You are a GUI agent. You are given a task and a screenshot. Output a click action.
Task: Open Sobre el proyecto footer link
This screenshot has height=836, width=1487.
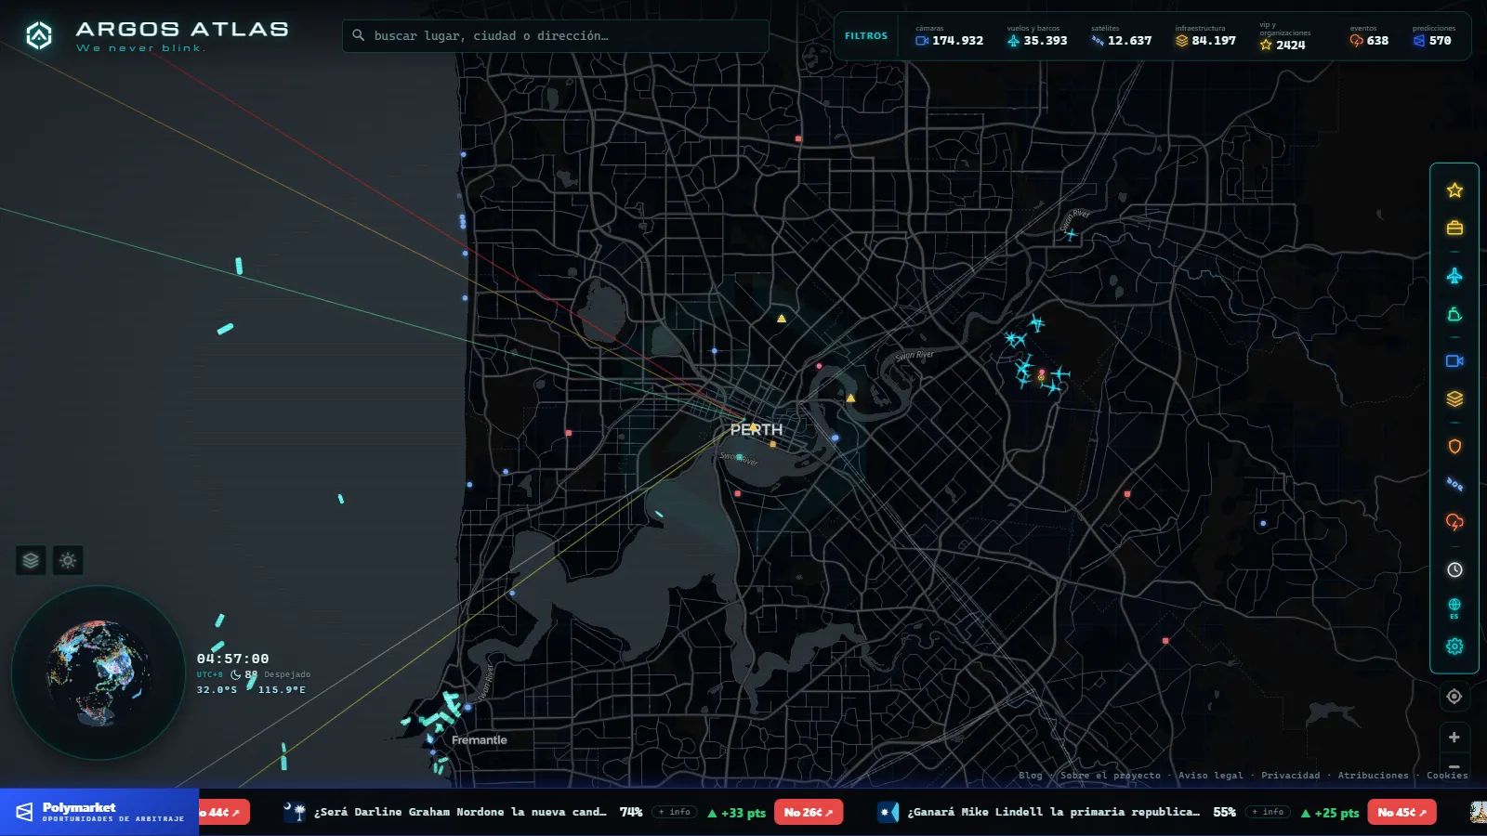(1111, 776)
